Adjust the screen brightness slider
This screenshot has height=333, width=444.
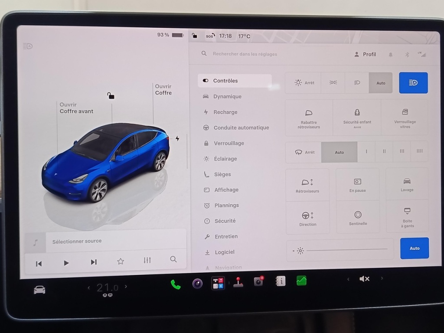(x=346, y=249)
